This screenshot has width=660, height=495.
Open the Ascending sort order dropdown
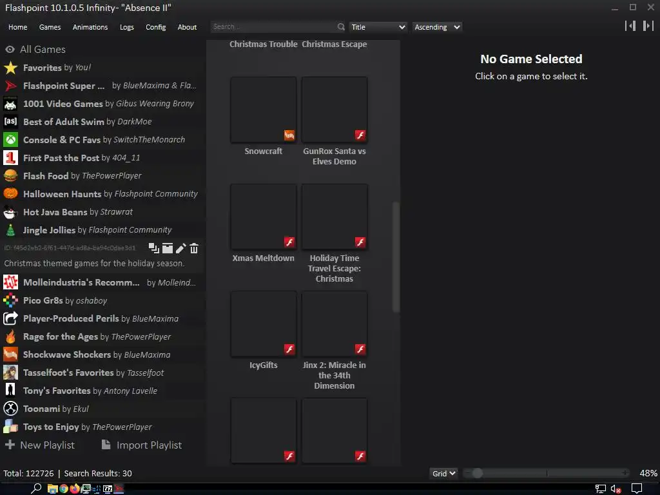click(x=437, y=27)
